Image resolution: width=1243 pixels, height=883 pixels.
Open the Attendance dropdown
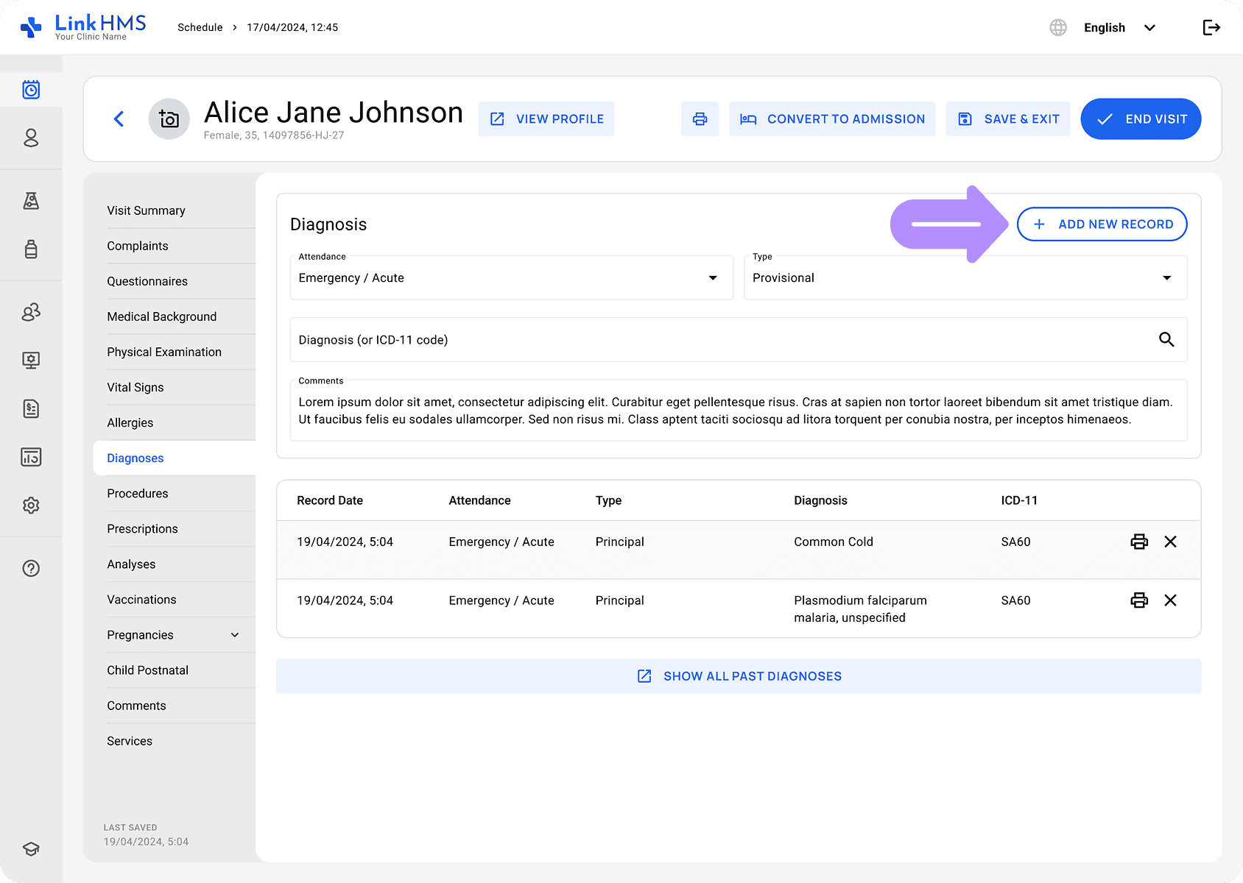511,278
